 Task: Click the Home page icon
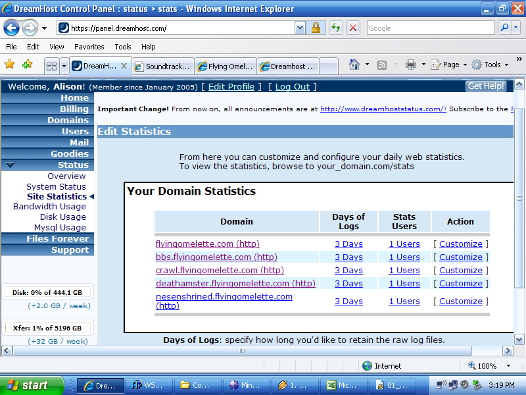[x=354, y=64]
